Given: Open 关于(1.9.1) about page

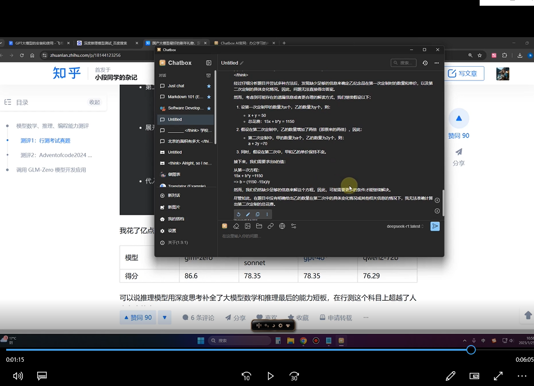Looking at the screenshot, I should 185,243.
